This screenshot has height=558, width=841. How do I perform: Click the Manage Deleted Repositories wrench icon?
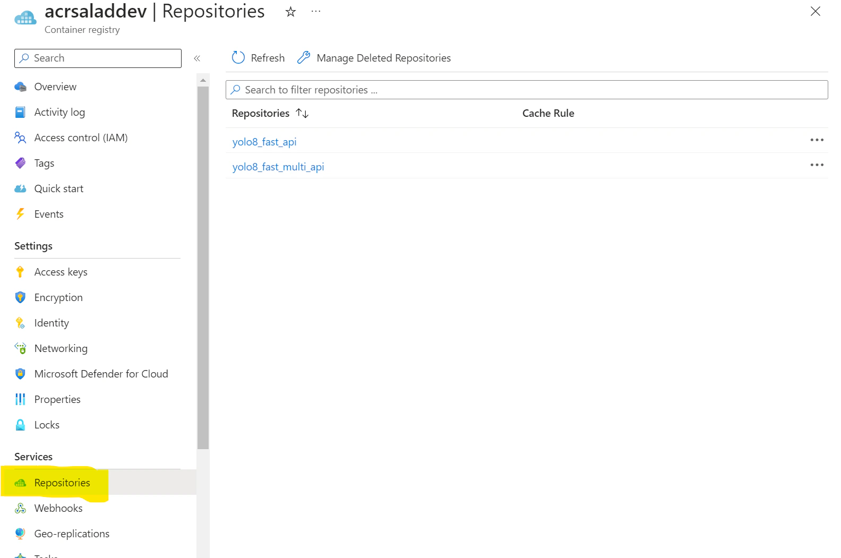point(304,57)
